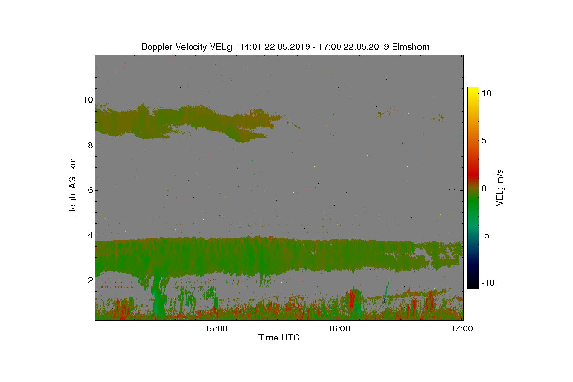The height and width of the screenshot is (382, 573).
Task: Click the 'Elmshorn' station name in title
Action: tap(411, 47)
